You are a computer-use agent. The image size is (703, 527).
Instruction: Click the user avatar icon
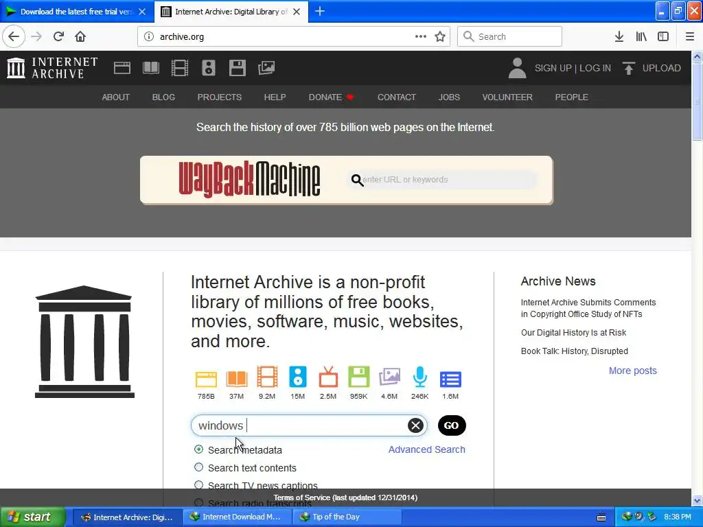tap(517, 68)
